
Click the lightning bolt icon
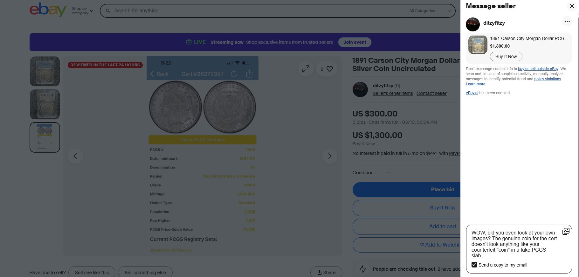pyautogui.click(x=363, y=269)
